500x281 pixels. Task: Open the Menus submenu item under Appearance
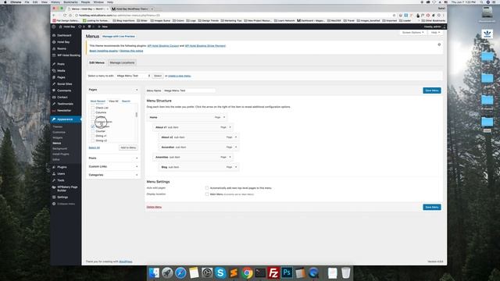tap(57, 144)
